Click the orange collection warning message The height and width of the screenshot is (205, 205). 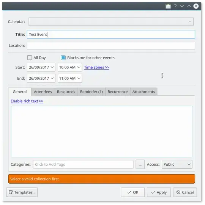pyautogui.click(x=102, y=179)
